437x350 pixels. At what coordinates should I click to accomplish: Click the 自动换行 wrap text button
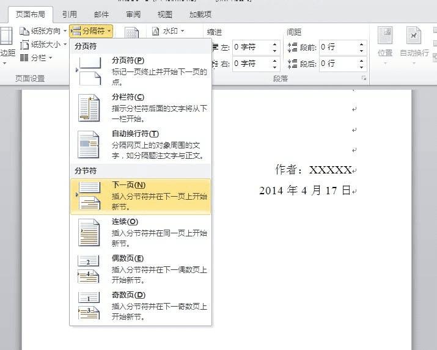click(414, 45)
